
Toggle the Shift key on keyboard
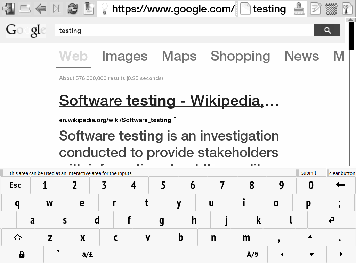[x=17, y=237]
